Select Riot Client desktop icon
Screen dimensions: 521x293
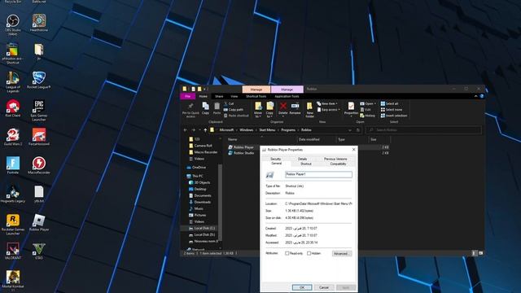point(13,108)
